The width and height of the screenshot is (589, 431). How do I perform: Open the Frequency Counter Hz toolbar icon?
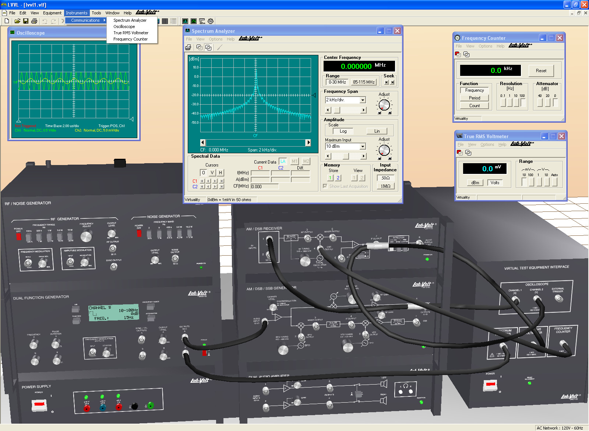pos(211,21)
